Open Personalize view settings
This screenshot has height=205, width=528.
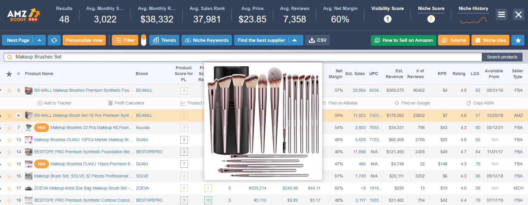click(84, 40)
